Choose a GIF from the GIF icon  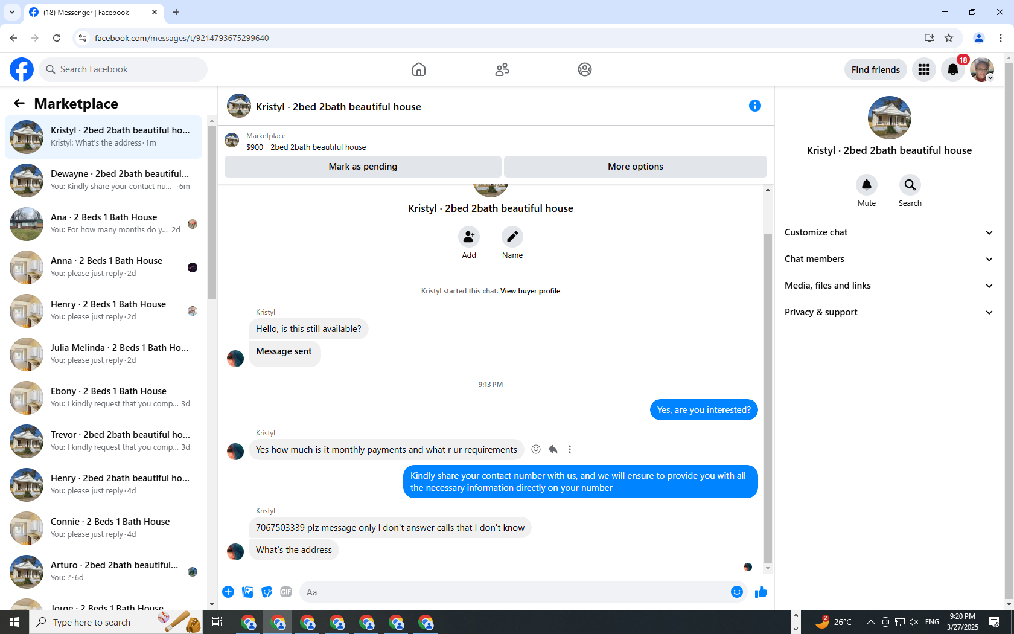tap(286, 592)
